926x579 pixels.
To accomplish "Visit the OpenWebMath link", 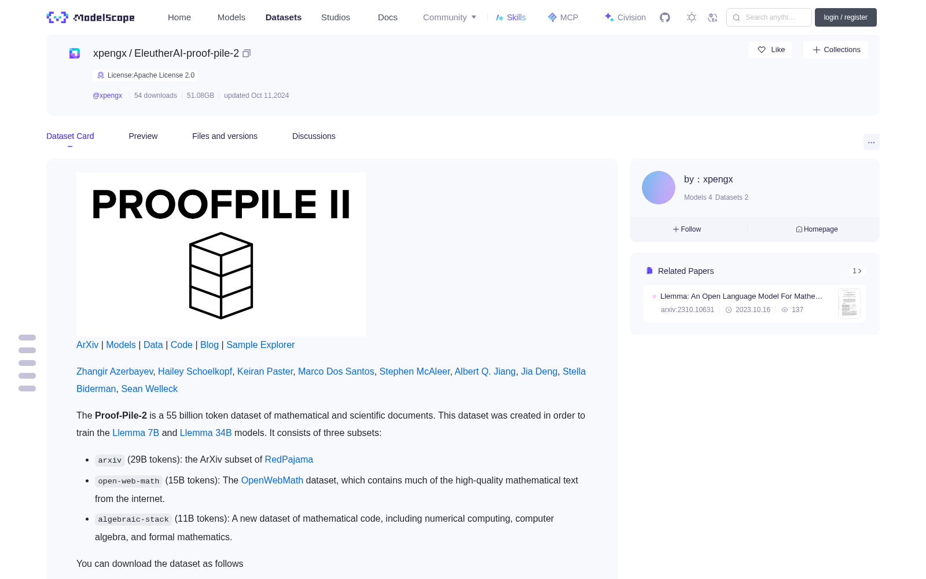I will click(x=272, y=480).
